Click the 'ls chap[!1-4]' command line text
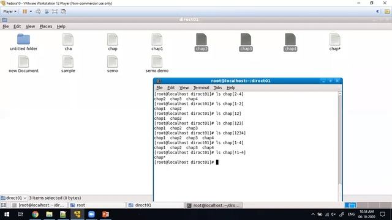Image resolution: width=392 pixels, height=220 pixels. pos(231,152)
